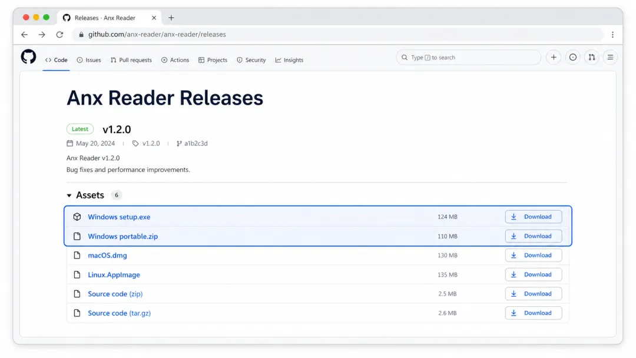
Task: Open the Windows setup.exe link
Action: (x=119, y=217)
